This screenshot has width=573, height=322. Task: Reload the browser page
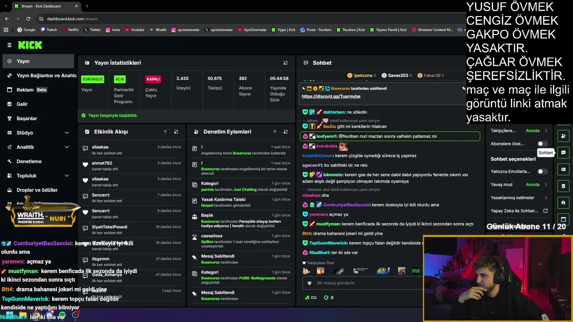[28, 19]
